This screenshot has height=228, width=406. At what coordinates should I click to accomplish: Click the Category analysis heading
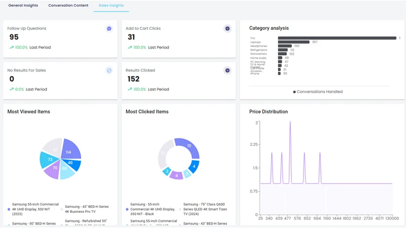click(x=269, y=28)
